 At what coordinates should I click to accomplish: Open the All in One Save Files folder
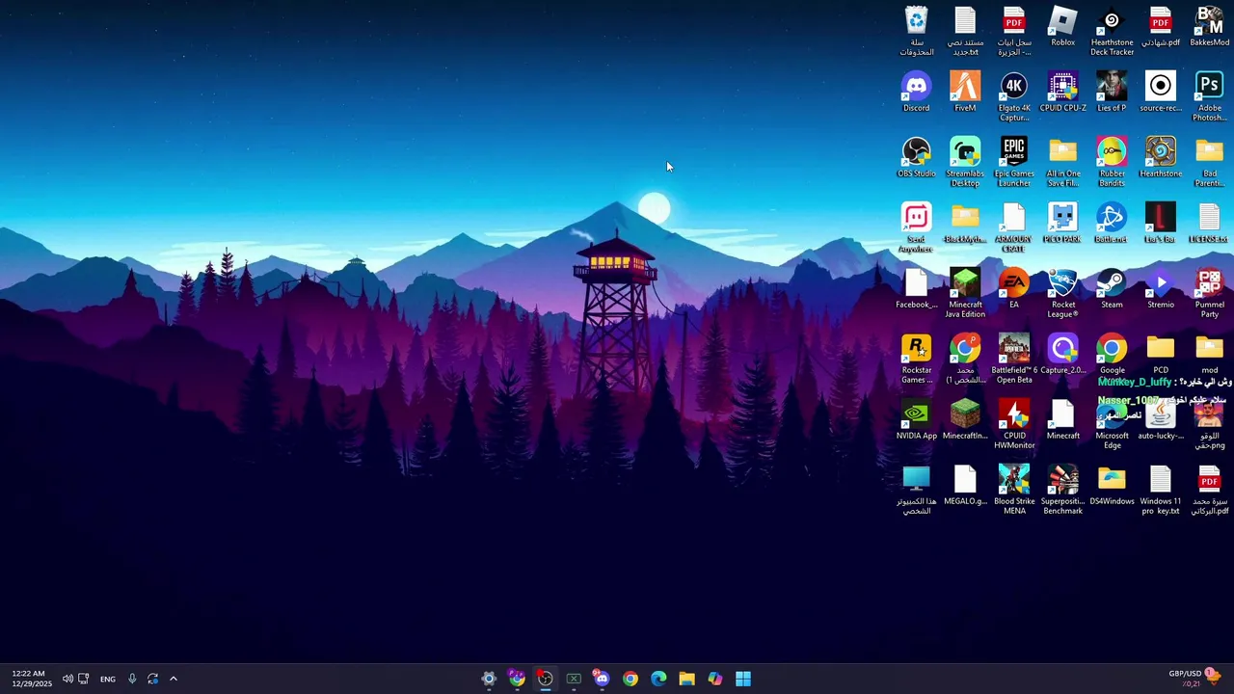[1062, 162]
